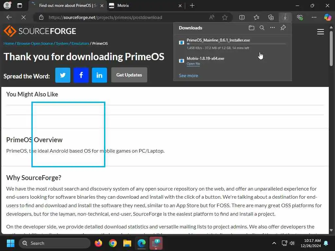Image resolution: width=335 pixels, height=251 pixels.
Task: Click the site info lock icon
Action: point(41,17)
